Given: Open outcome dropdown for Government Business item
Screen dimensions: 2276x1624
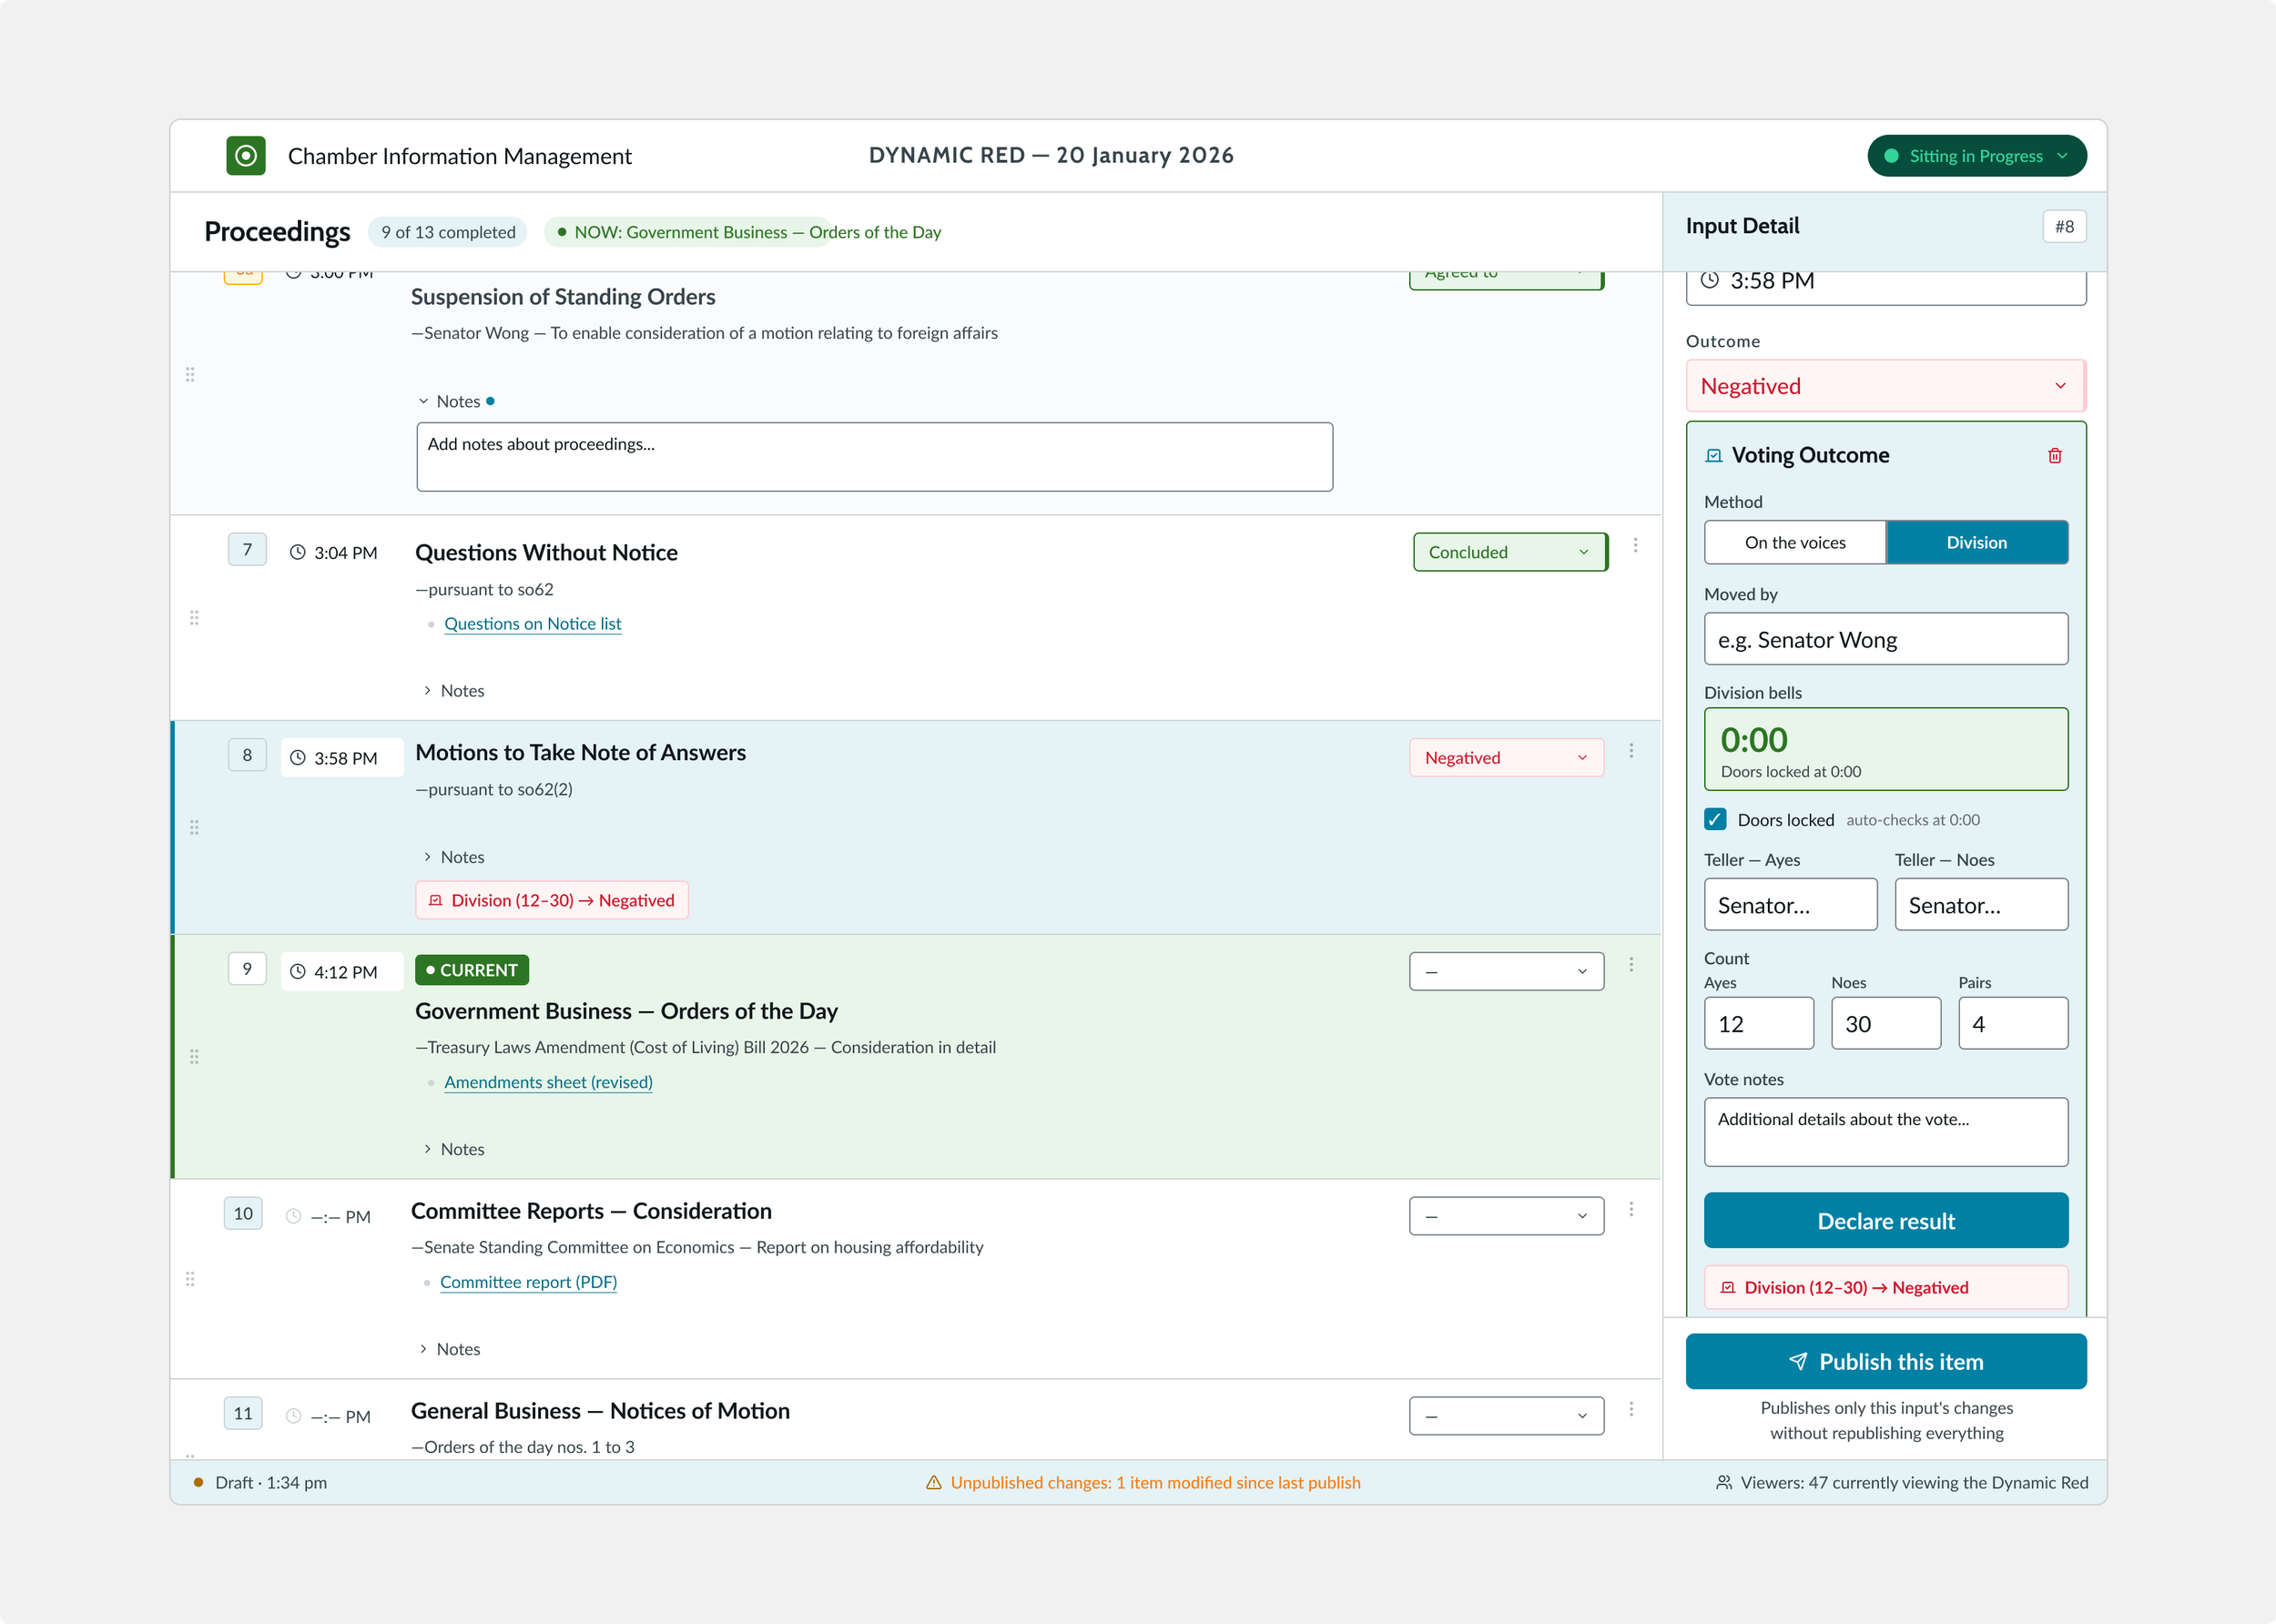Looking at the screenshot, I should point(1506,971).
